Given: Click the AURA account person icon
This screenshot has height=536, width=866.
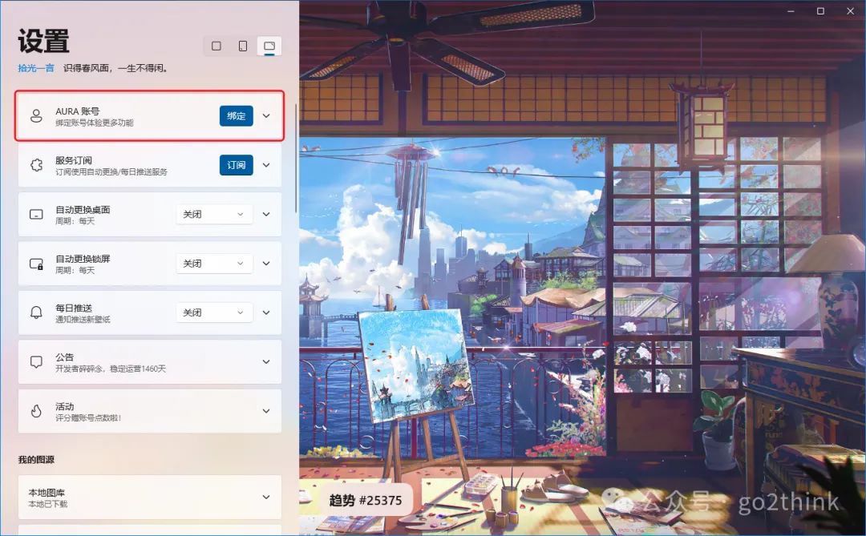Looking at the screenshot, I should click(x=36, y=116).
